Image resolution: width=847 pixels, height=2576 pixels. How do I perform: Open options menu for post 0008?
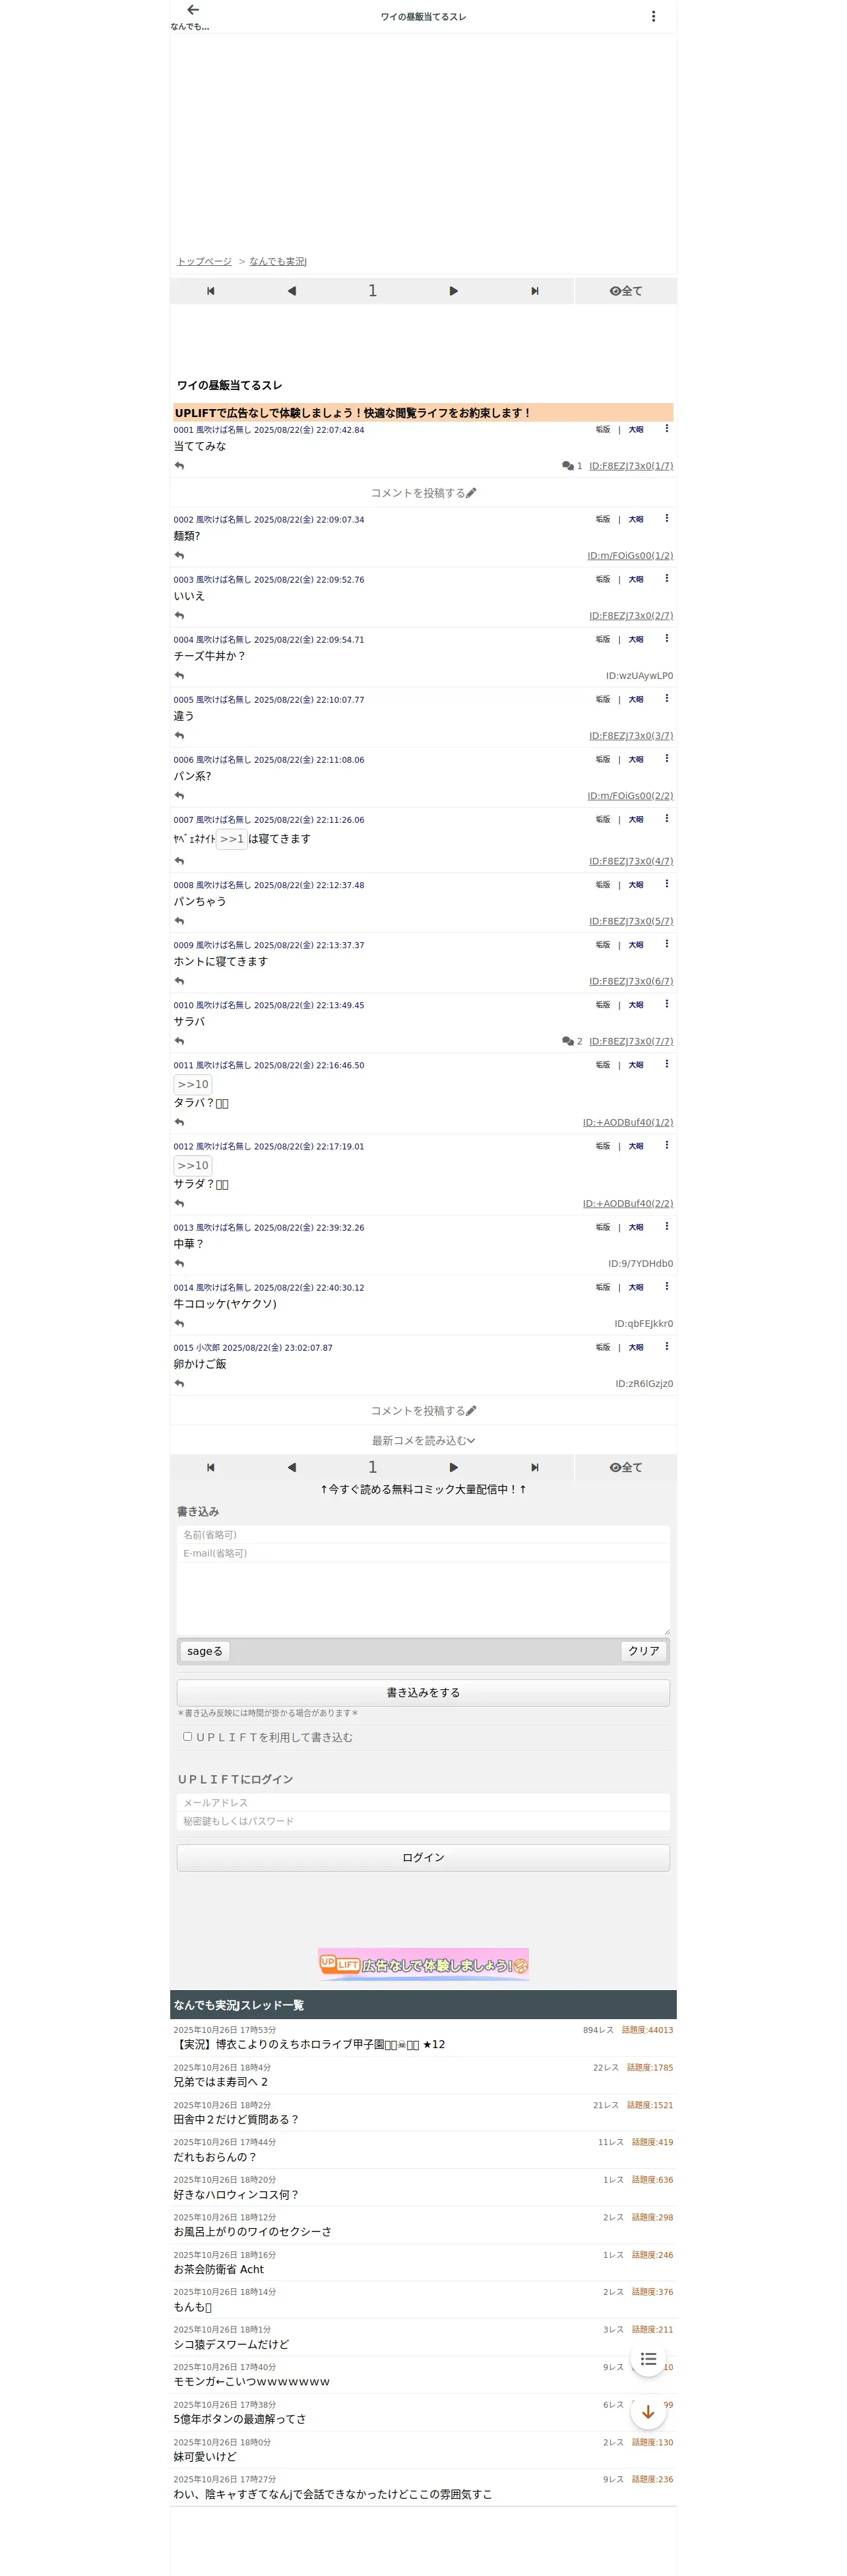tap(666, 884)
